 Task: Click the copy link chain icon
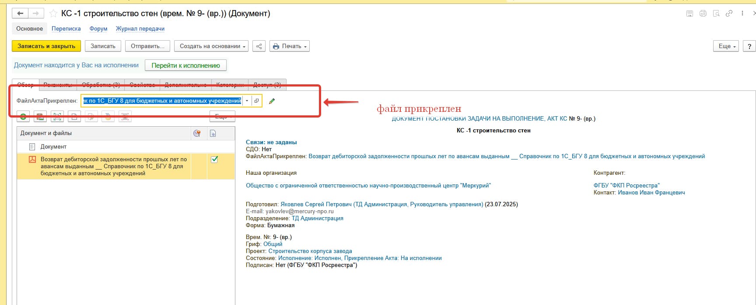(x=729, y=14)
